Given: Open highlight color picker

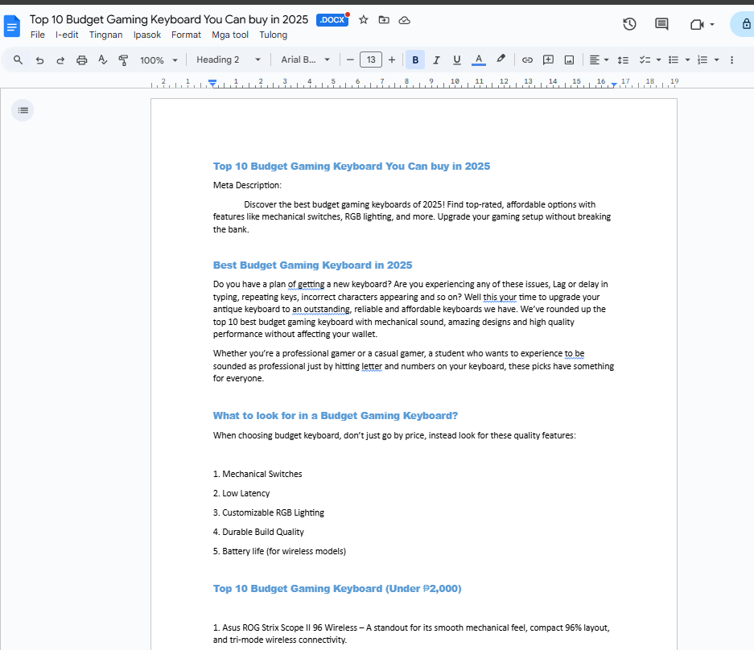Looking at the screenshot, I should point(501,60).
